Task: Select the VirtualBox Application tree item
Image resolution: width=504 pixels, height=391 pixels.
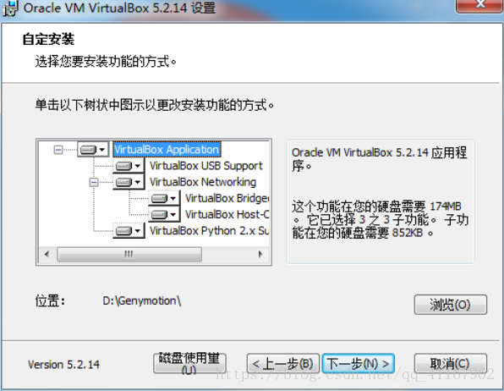Action: (167, 150)
